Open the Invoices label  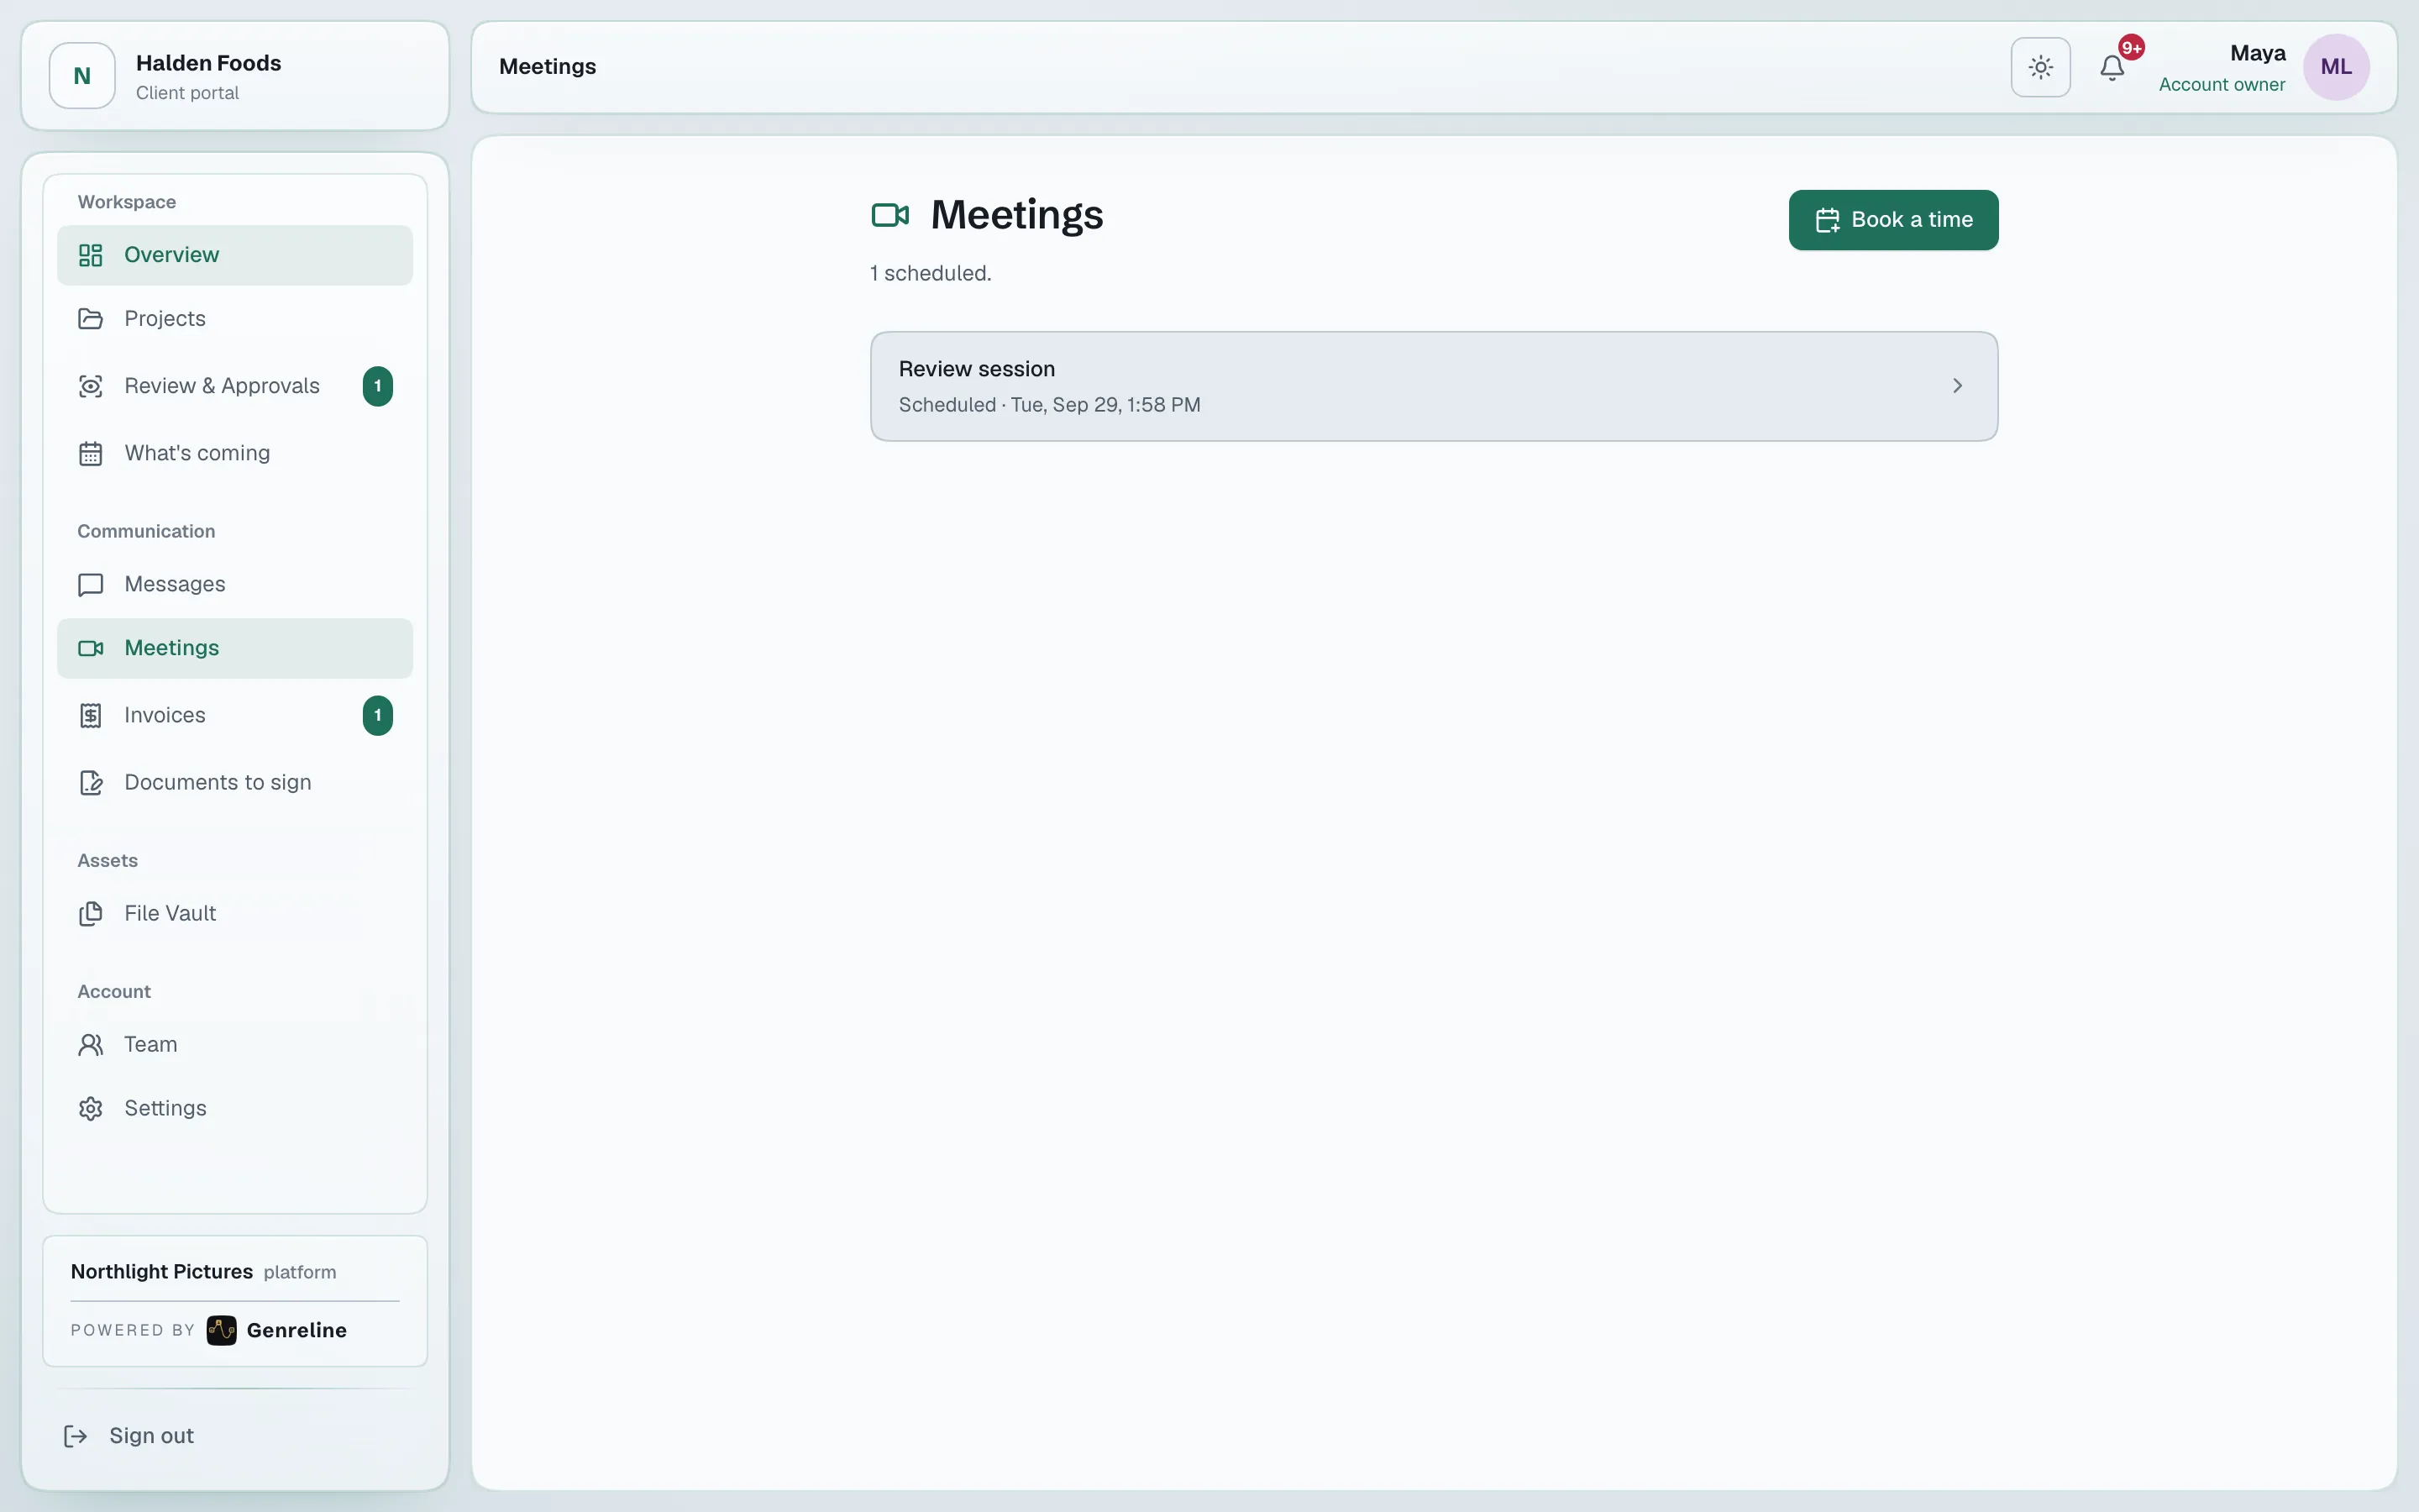[165, 715]
